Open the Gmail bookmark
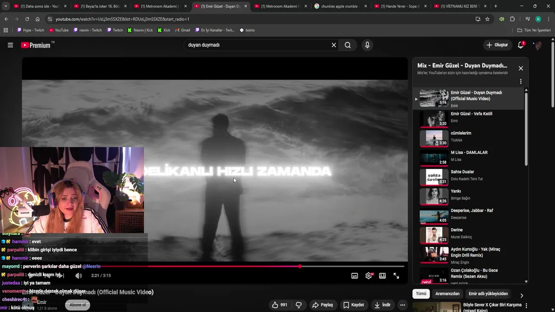 [182, 30]
